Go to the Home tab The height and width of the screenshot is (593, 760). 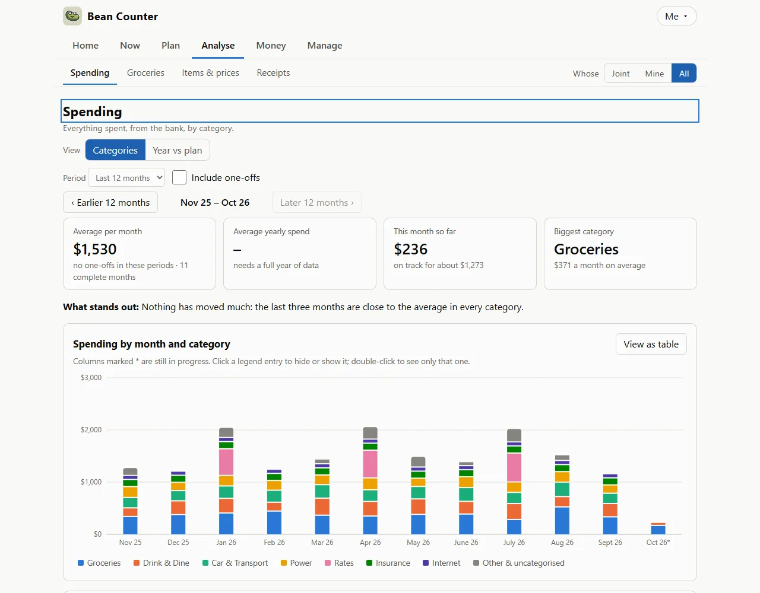pos(85,46)
